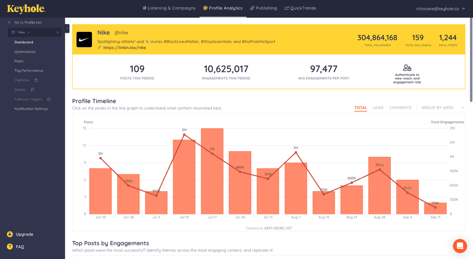This screenshot has width=473, height=259.
Task: Click the Aug 28 bar
Action: pos(380,185)
